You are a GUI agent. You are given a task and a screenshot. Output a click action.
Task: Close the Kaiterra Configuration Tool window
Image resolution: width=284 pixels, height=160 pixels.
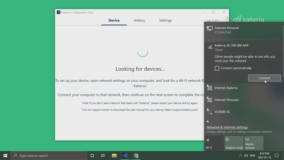coord(224,12)
